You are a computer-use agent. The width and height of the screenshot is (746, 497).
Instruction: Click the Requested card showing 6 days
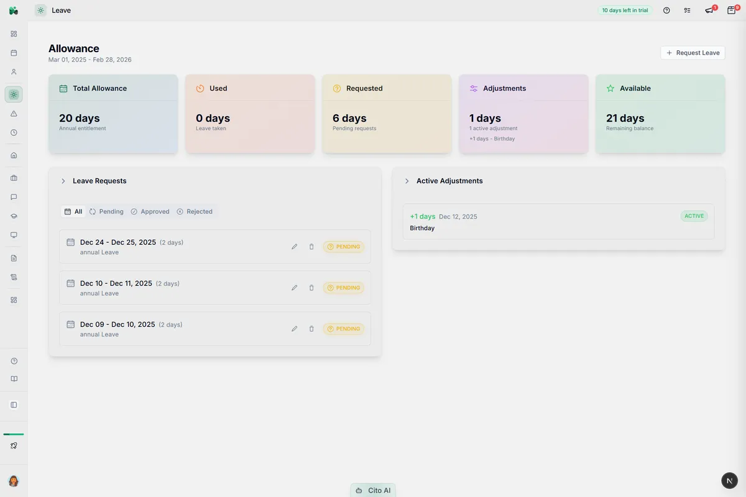pyautogui.click(x=387, y=114)
